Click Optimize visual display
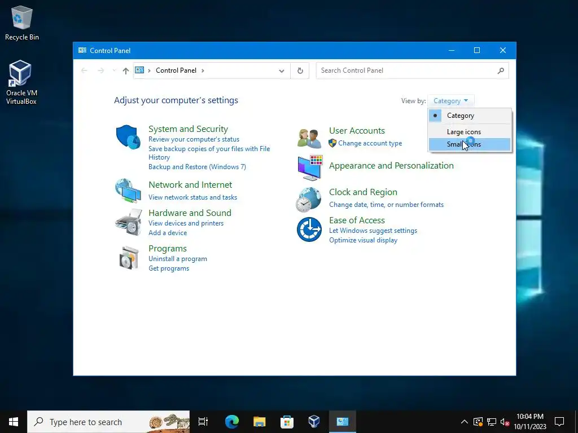578x433 pixels. (363, 240)
